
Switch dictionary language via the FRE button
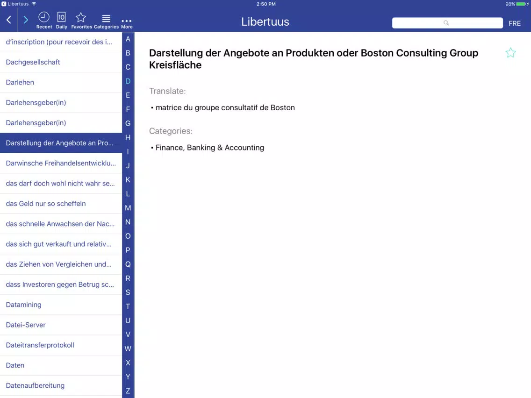pos(514,23)
